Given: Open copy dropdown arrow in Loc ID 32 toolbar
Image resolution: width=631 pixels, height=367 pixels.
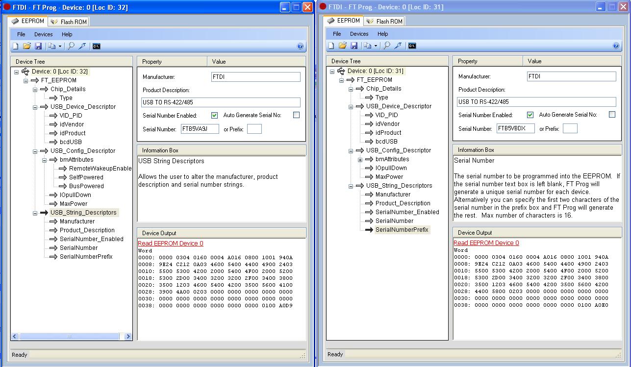Looking at the screenshot, I should pos(60,47).
